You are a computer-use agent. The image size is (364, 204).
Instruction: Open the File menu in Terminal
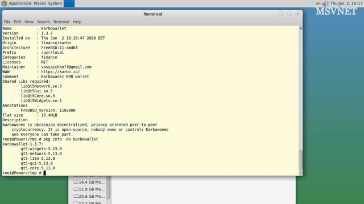[7, 22]
